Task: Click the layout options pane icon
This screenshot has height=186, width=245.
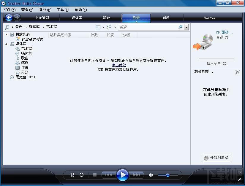Action: coord(98,27)
